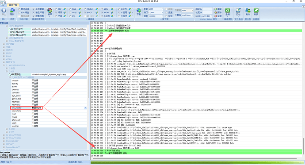
Task: Toggle the EZIP 清空 checkbox
Action: click(x=19, y=12)
